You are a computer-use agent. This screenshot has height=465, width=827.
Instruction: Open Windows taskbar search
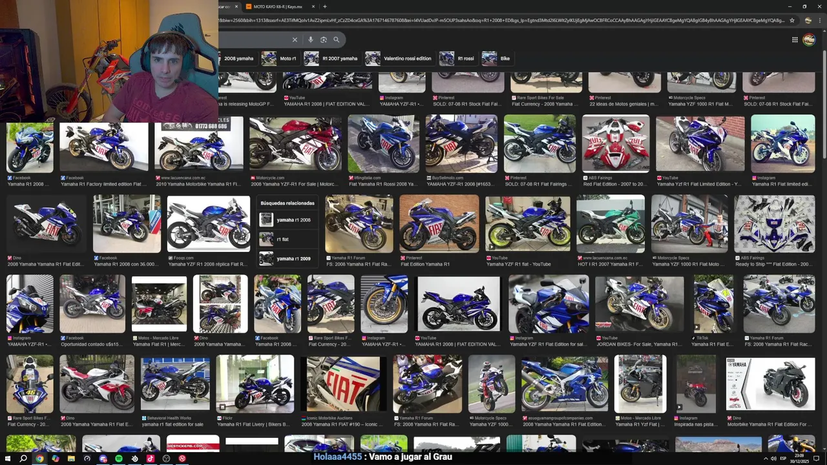tap(23, 459)
